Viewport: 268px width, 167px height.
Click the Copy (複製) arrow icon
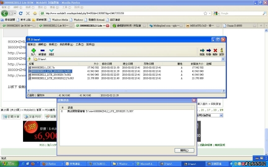click(202, 51)
